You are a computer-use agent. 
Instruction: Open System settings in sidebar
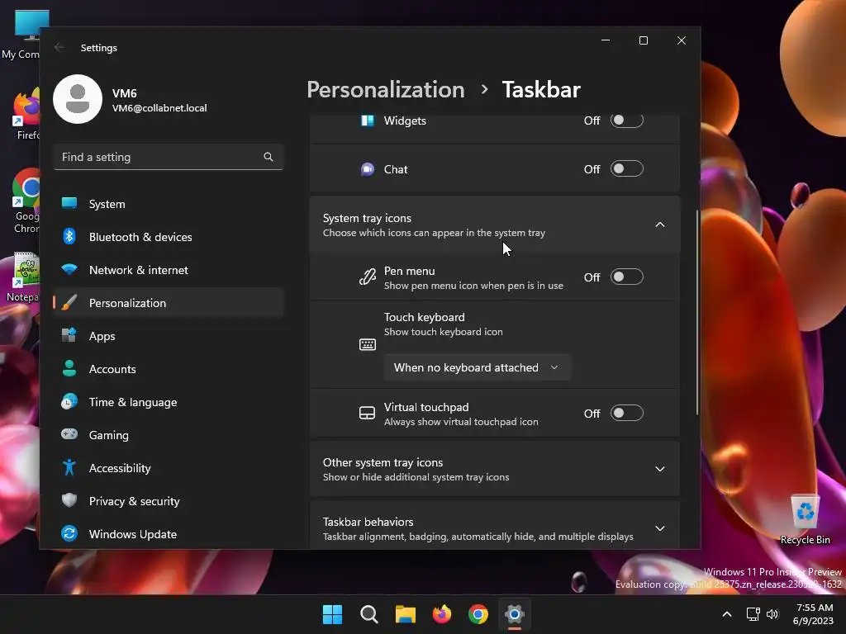(x=169, y=204)
